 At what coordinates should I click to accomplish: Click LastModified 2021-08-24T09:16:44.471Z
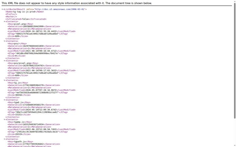41,51
